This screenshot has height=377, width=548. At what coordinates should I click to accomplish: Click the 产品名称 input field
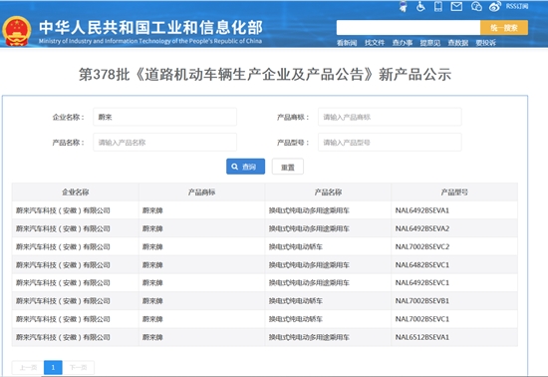tap(165, 142)
